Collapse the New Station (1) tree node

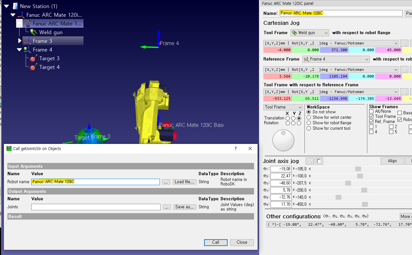6,6
